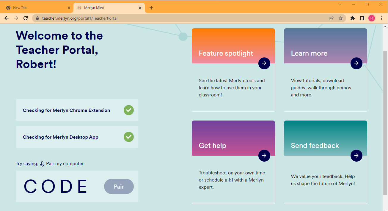Open the tab search chevron in title bar
388x211 pixels.
340,4
